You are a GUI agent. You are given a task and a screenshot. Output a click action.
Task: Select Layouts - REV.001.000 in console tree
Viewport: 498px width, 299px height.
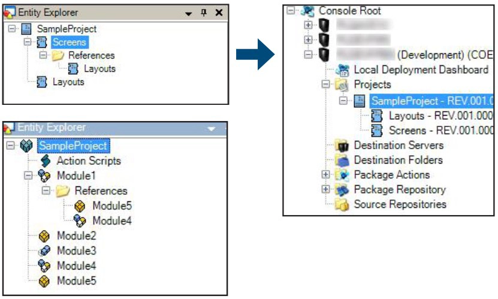(x=441, y=116)
